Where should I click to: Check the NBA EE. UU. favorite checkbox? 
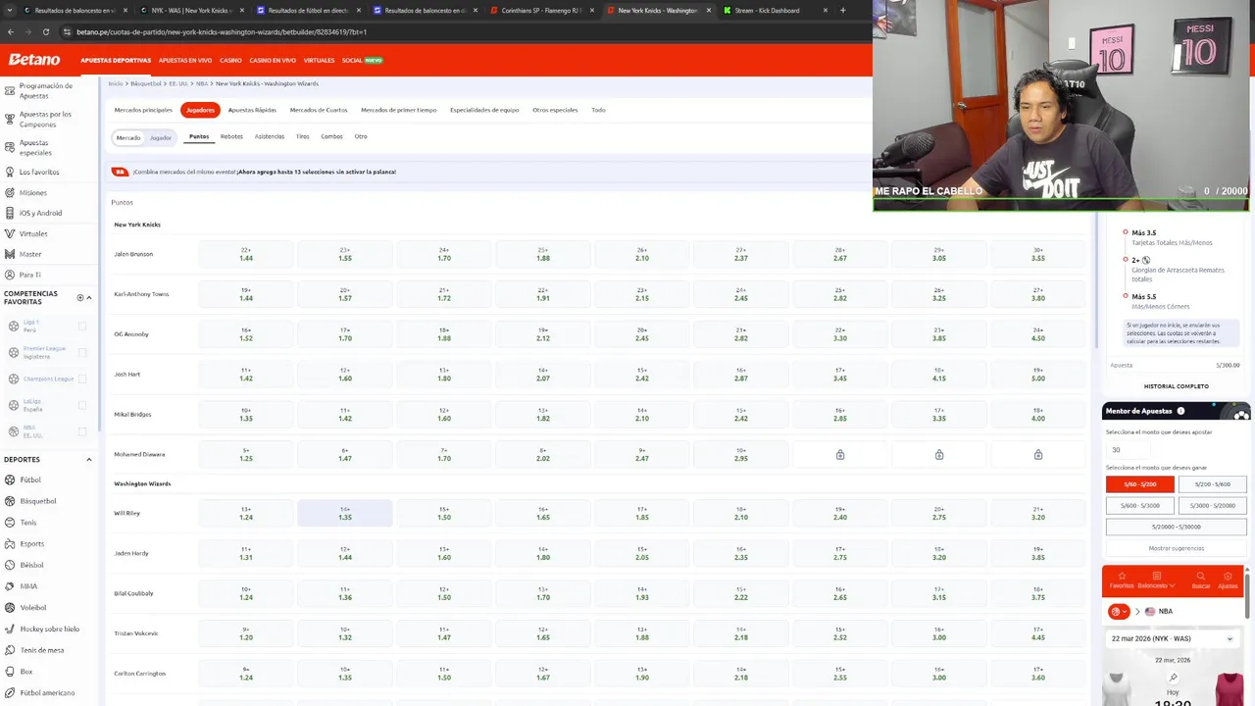pyautogui.click(x=82, y=431)
